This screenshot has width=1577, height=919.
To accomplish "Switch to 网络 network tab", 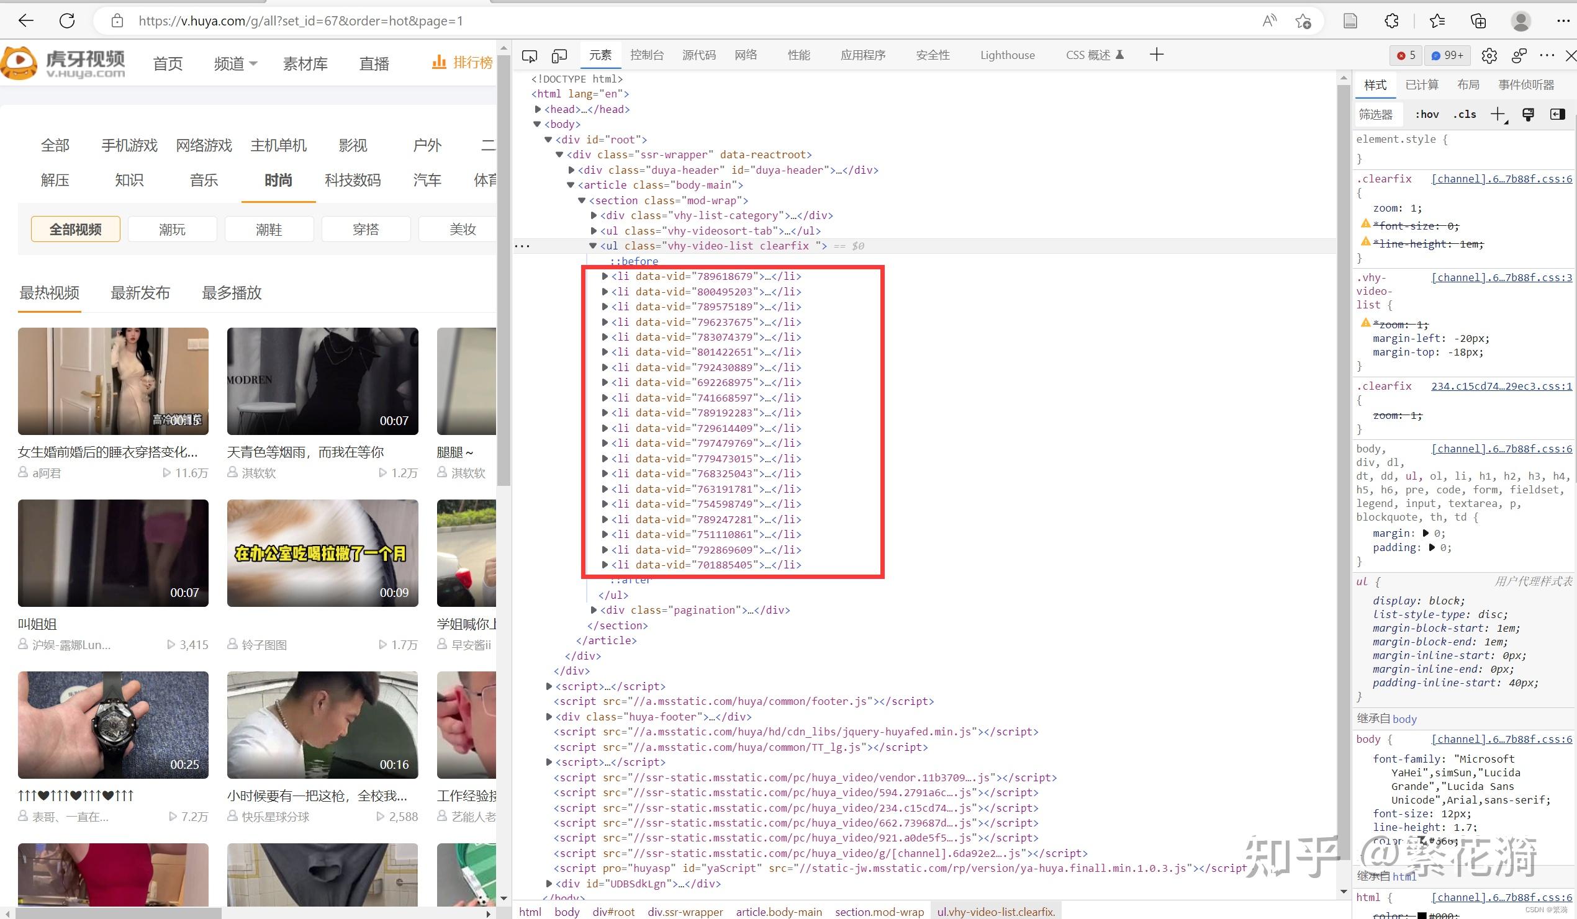I will pos(745,55).
